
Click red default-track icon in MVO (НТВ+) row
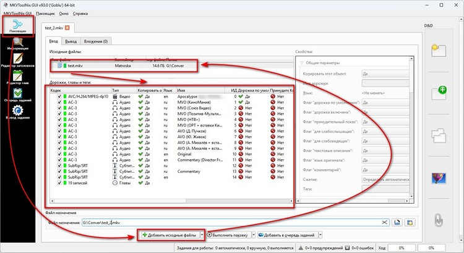241,120
